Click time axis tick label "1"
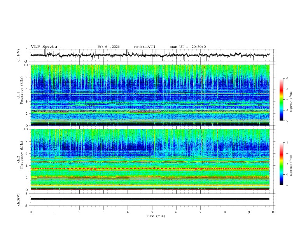 coord(55,212)
